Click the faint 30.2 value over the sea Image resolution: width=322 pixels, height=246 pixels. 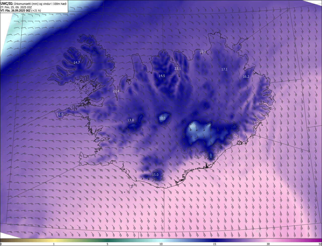point(258,231)
